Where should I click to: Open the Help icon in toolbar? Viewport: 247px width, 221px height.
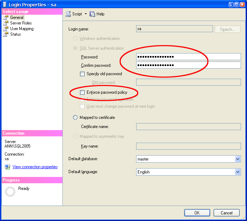click(93, 14)
